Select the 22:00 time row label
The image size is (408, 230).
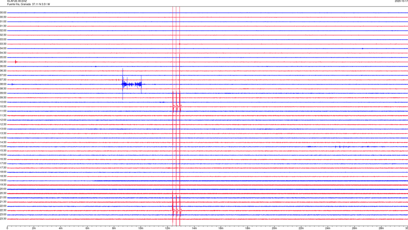(3, 206)
